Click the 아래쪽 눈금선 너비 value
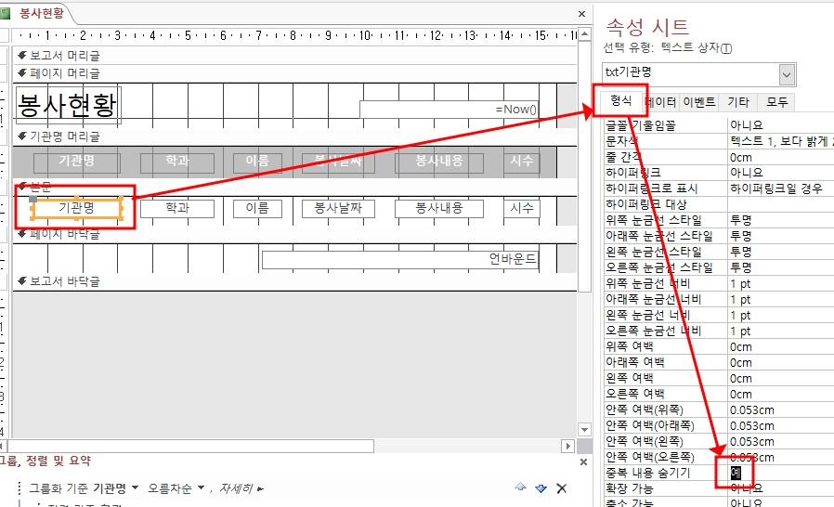Image resolution: width=834 pixels, height=507 pixels. 780,300
